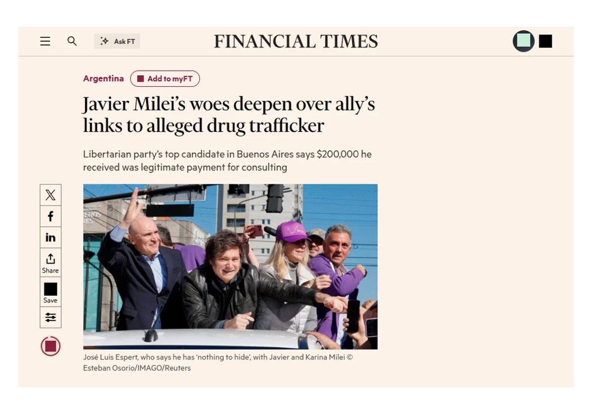Click the round red stop button
This screenshot has width=592, height=416.
click(51, 346)
